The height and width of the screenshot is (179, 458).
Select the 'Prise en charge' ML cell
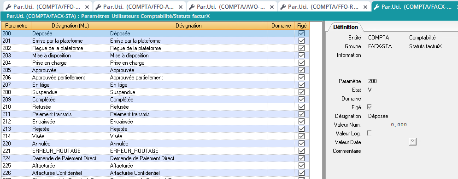click(x=70, y=63)
